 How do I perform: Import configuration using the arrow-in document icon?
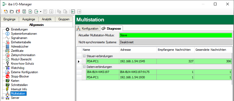(30, 11)
